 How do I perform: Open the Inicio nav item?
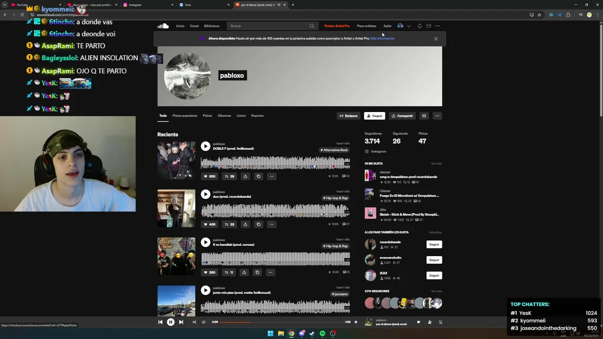coord(180,26)
